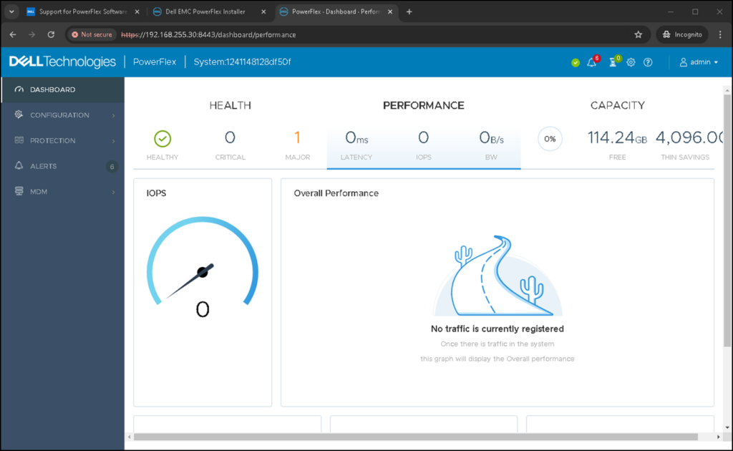The width and height of the screenshot is (733, 451).
Task: Open the Protection section icon
Action: click(19, 140)
